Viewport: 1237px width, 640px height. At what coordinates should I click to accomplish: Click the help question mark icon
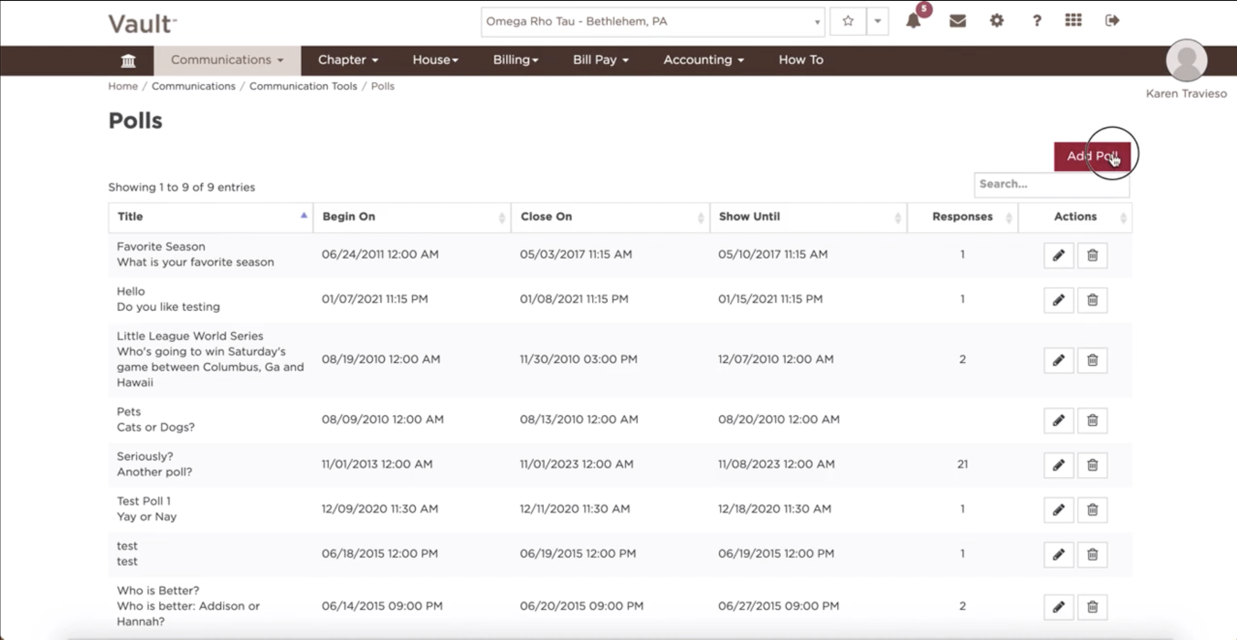(x=1037, y=21)
